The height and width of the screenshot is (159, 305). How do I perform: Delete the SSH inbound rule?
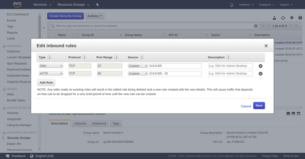pyautogui.click(x=261, y=66)
